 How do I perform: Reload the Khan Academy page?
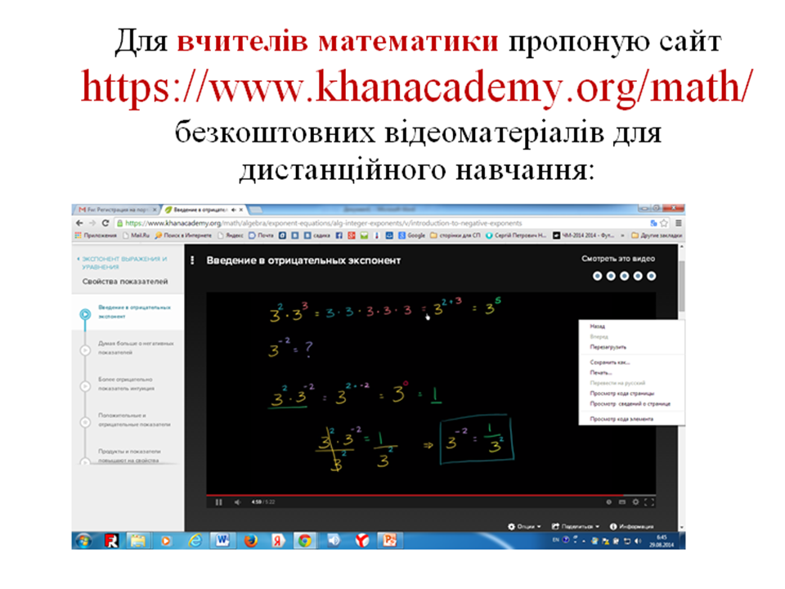105,223
